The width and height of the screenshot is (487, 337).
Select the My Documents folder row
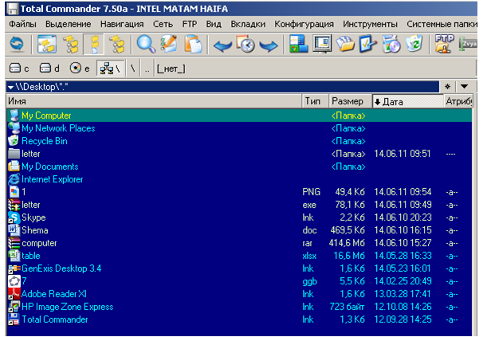(x=49, y=167)
